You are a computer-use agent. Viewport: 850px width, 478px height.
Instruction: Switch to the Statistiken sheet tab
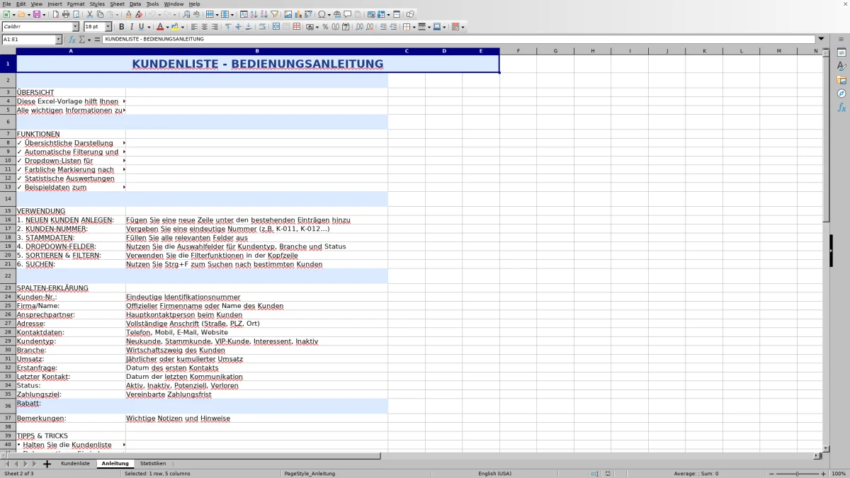pyautogui.click(x=153, y=463)
